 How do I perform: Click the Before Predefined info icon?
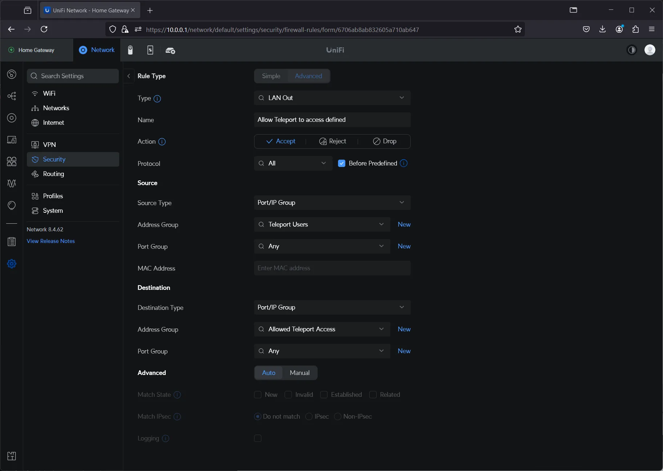[x=404, y=163]
